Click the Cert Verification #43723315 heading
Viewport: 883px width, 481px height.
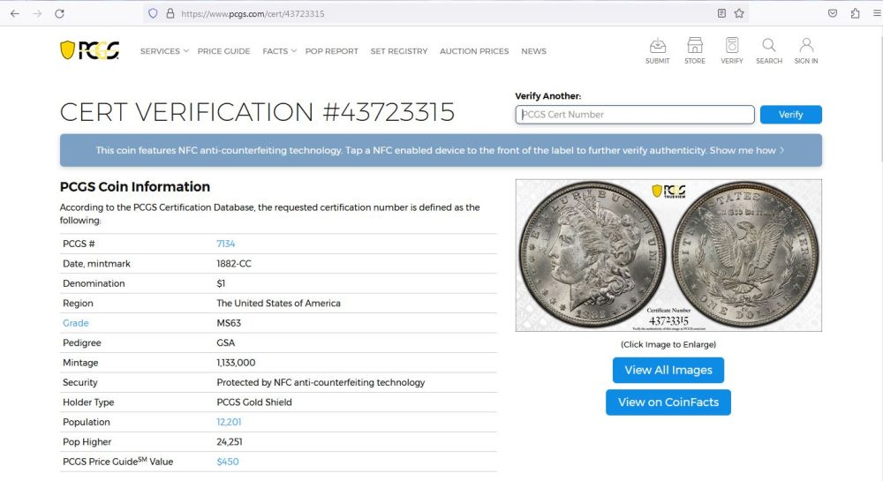point(257,112)
